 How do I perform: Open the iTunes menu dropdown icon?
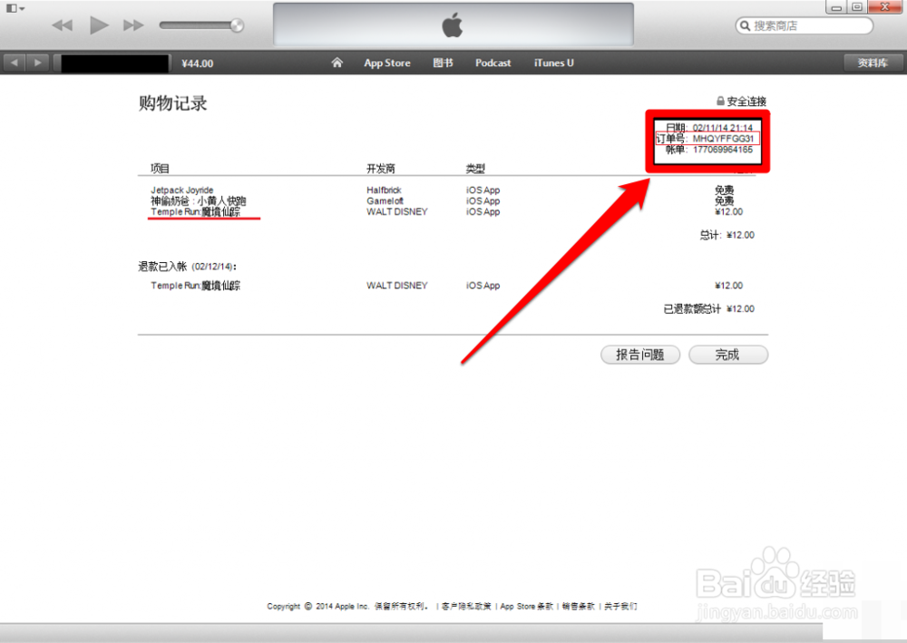pyautogui.click(x=15, y=9)
